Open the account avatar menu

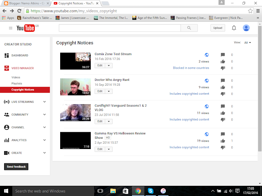point(246,28)
